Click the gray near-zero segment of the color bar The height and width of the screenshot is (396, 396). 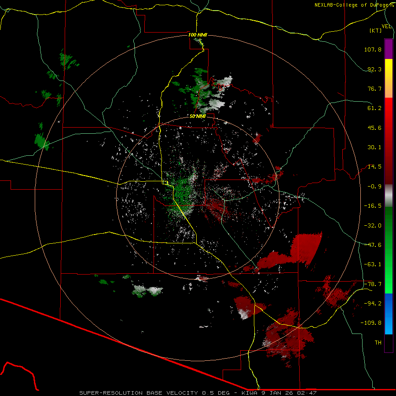389,195
